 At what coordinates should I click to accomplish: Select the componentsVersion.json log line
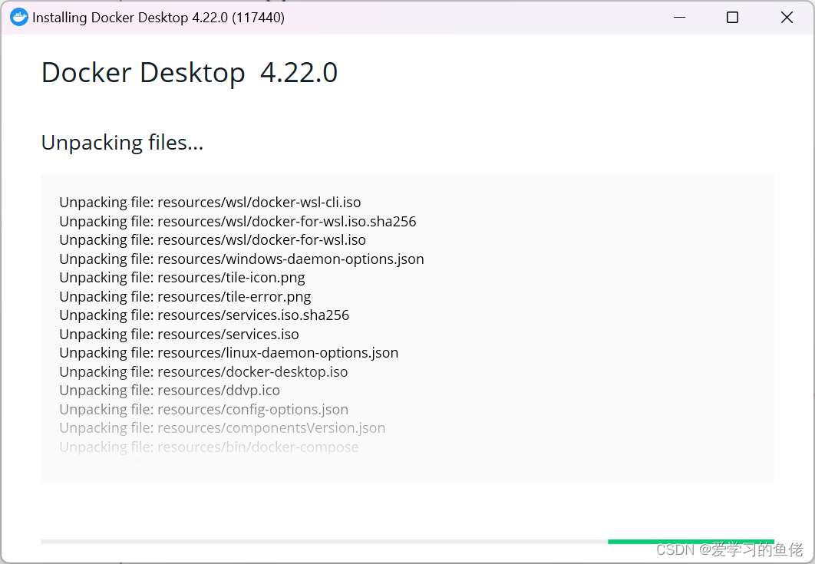[x=222, y=428]
